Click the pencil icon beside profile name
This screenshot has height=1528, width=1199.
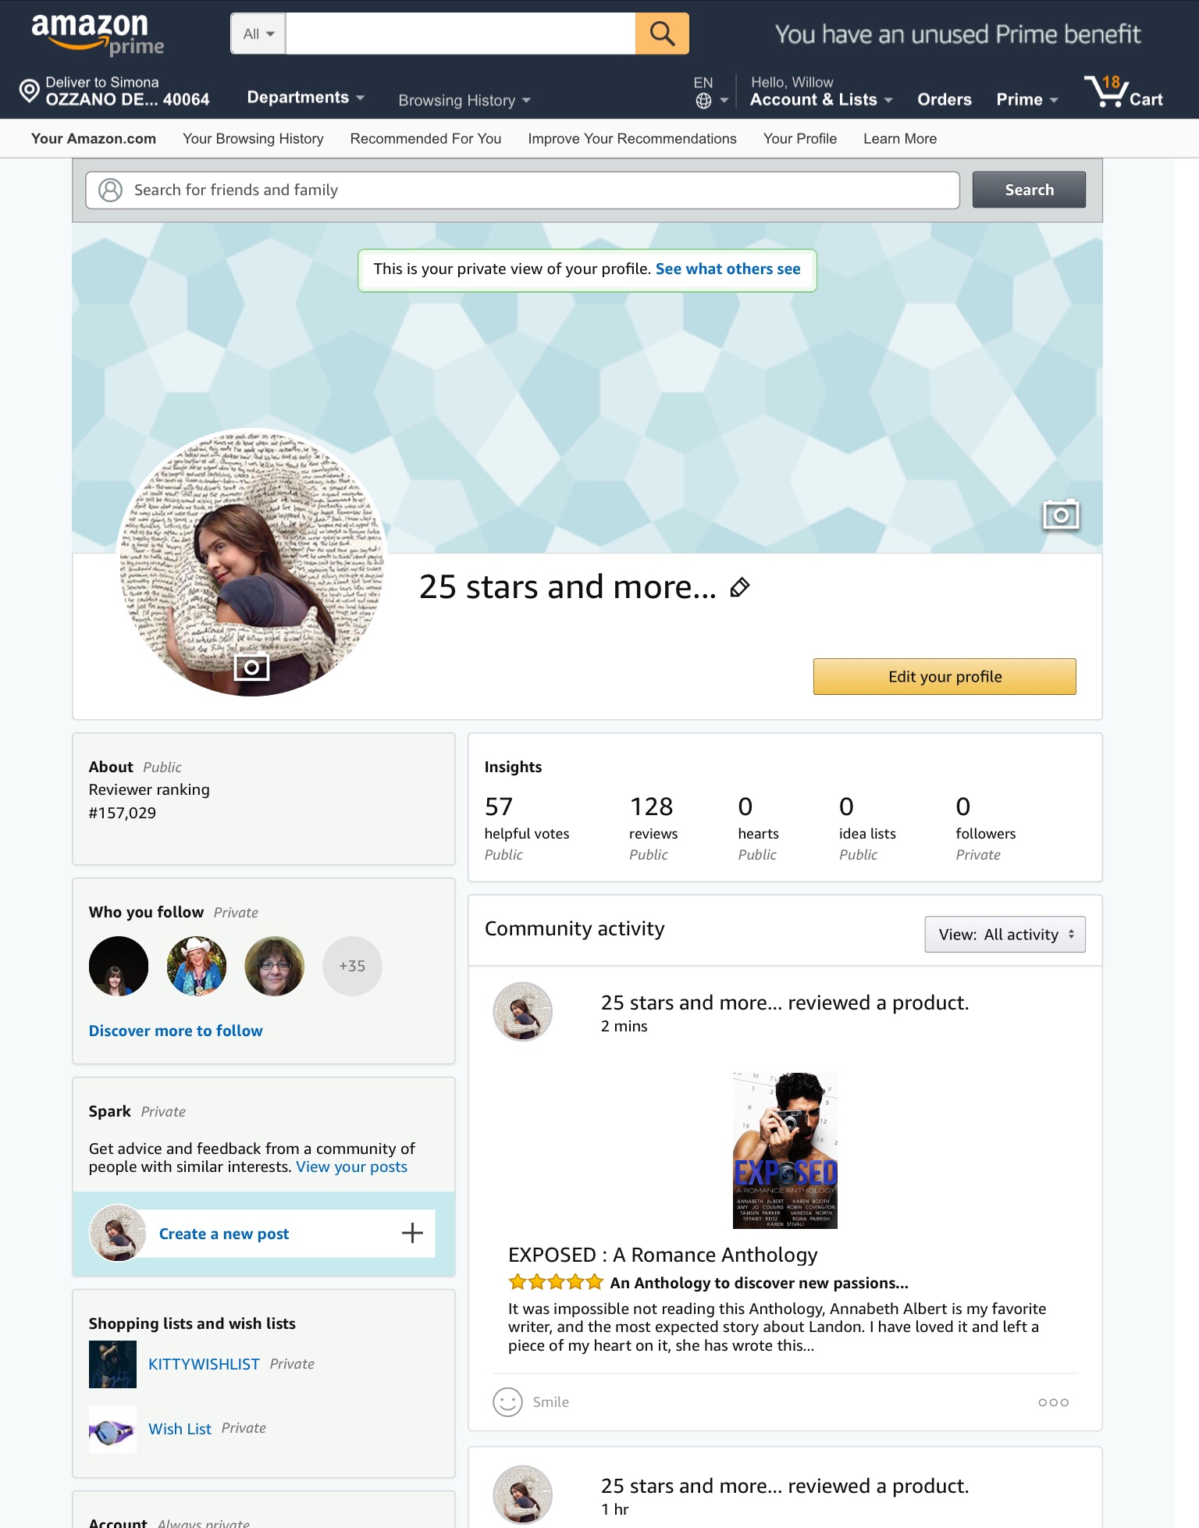point(739,587)
